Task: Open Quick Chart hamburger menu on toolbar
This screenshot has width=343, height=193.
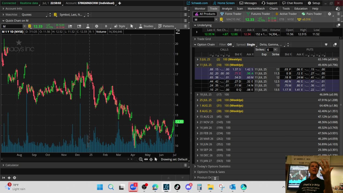Action: [185, 26]
